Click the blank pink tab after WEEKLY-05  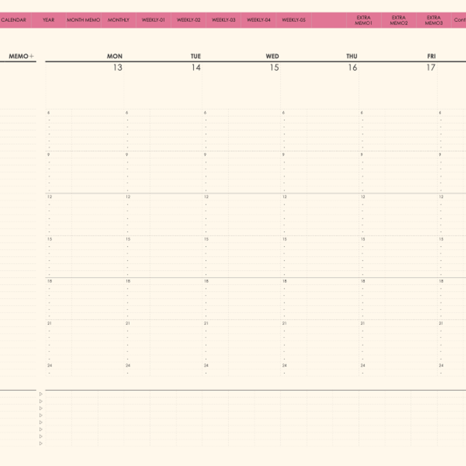point(329,20)
